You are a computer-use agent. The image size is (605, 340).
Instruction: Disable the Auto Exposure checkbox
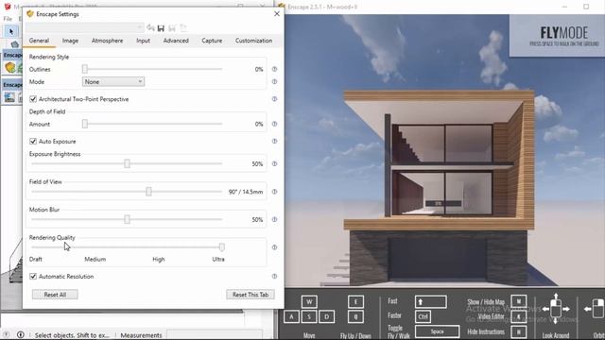tap(33, 142)
